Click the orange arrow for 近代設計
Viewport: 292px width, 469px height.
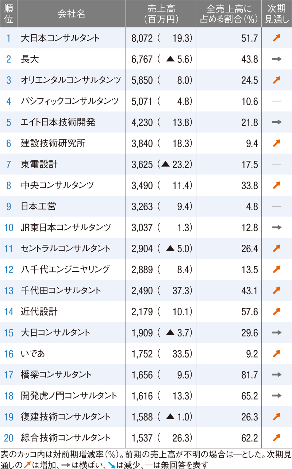coord(276,312)
